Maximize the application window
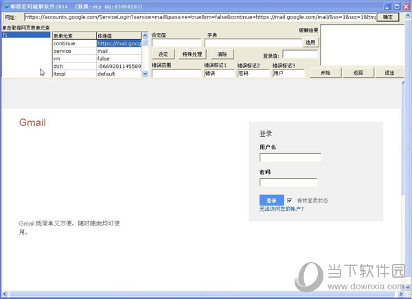 coord(397,7)
